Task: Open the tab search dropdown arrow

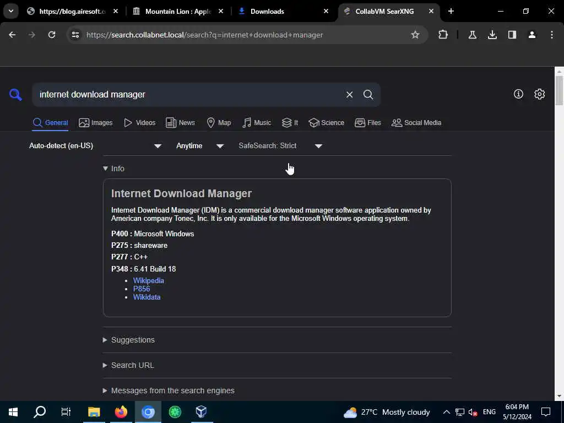Action: click(11, 11)
